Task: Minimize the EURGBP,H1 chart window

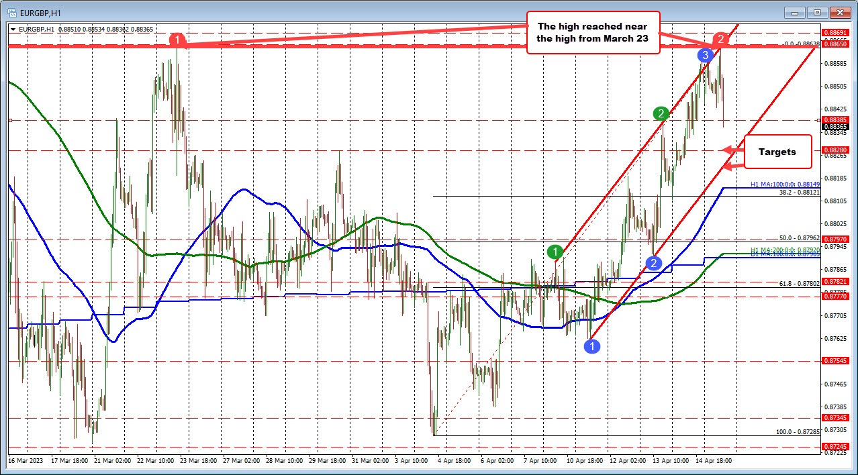Action: (795, 12)
